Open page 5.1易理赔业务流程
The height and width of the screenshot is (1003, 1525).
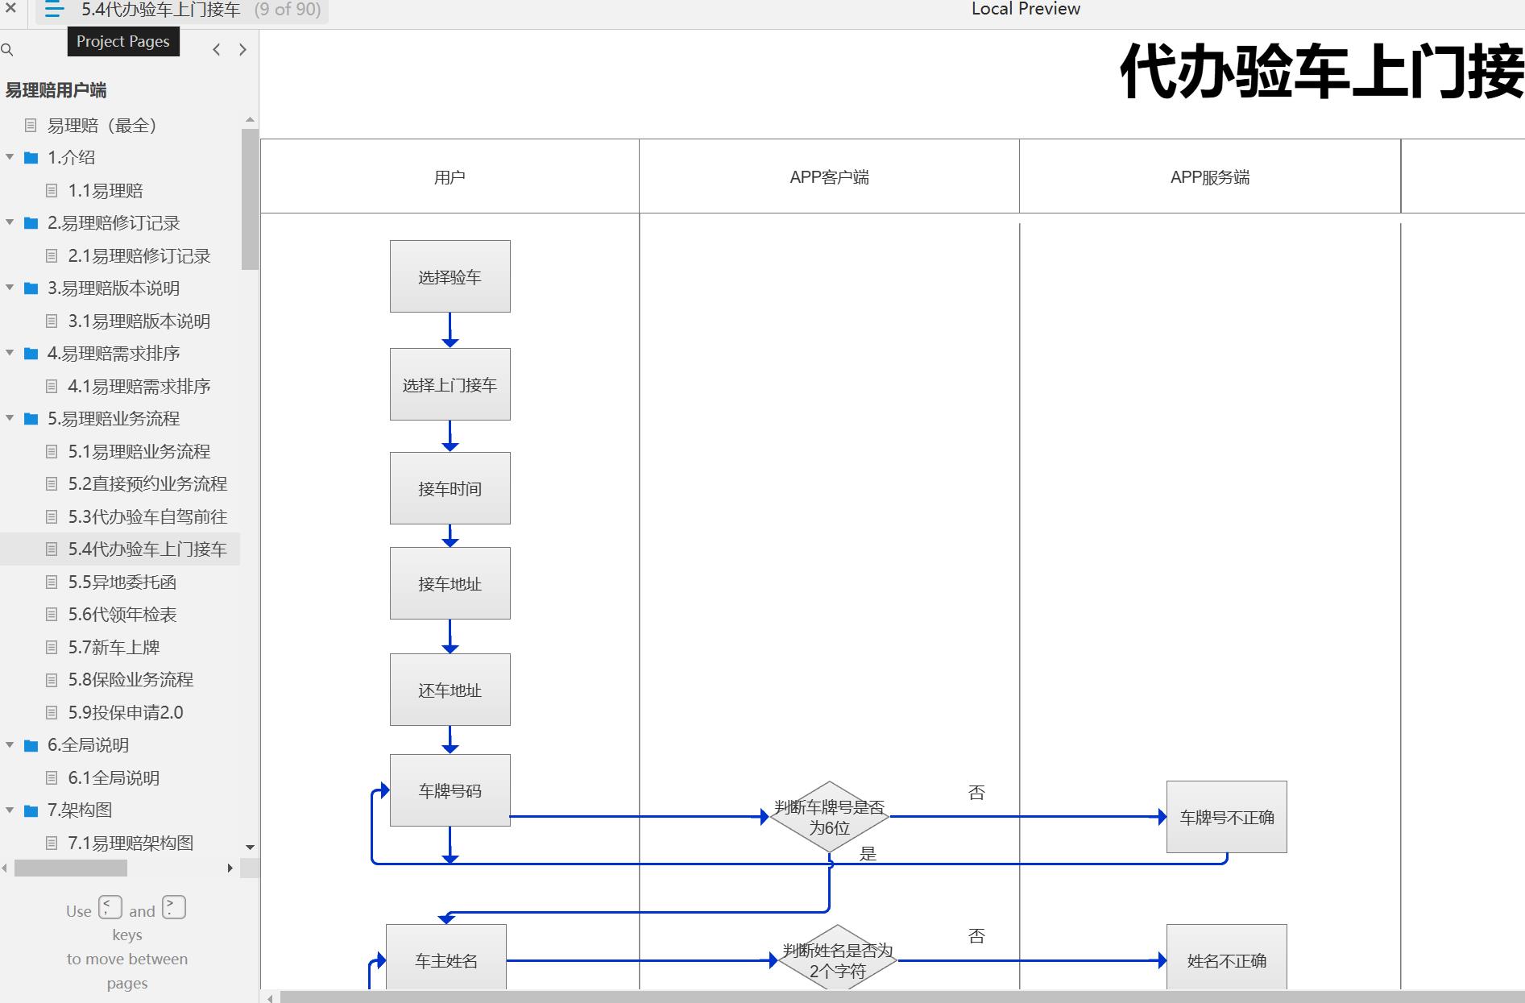point(139,452)
